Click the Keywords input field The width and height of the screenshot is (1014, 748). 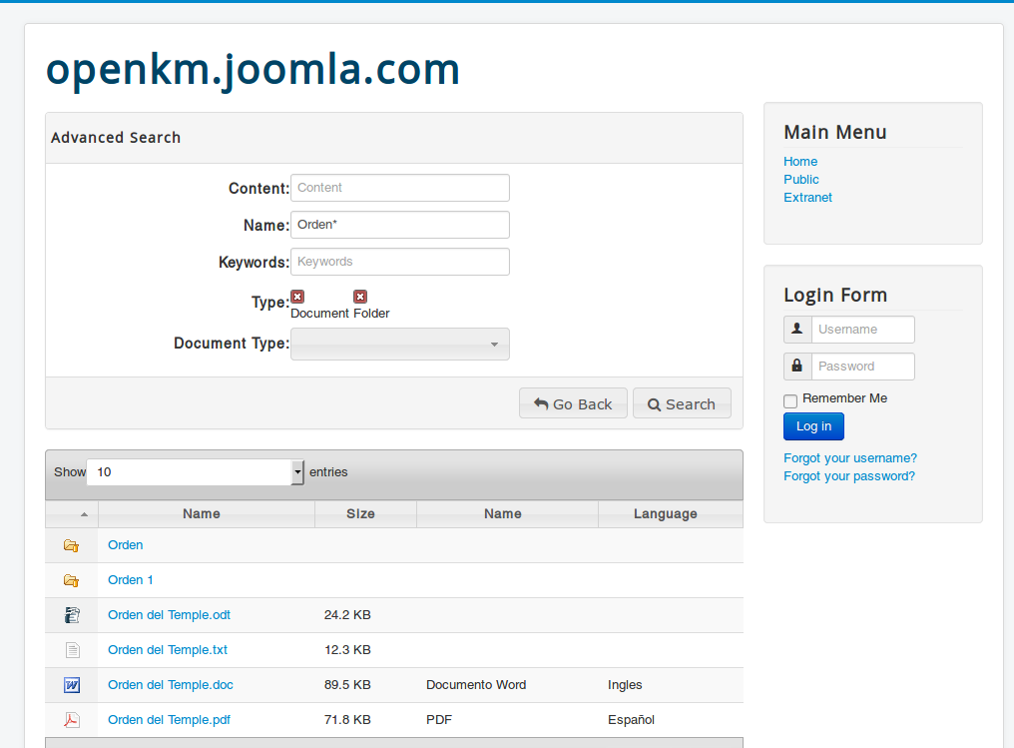(399, 262)
